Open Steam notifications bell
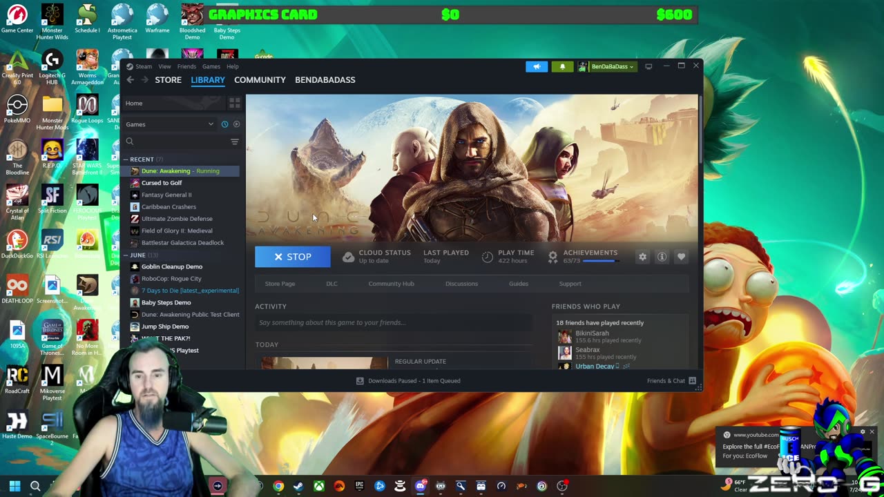The height and width of the screenshot is (497, 884). tap(562, 66)
